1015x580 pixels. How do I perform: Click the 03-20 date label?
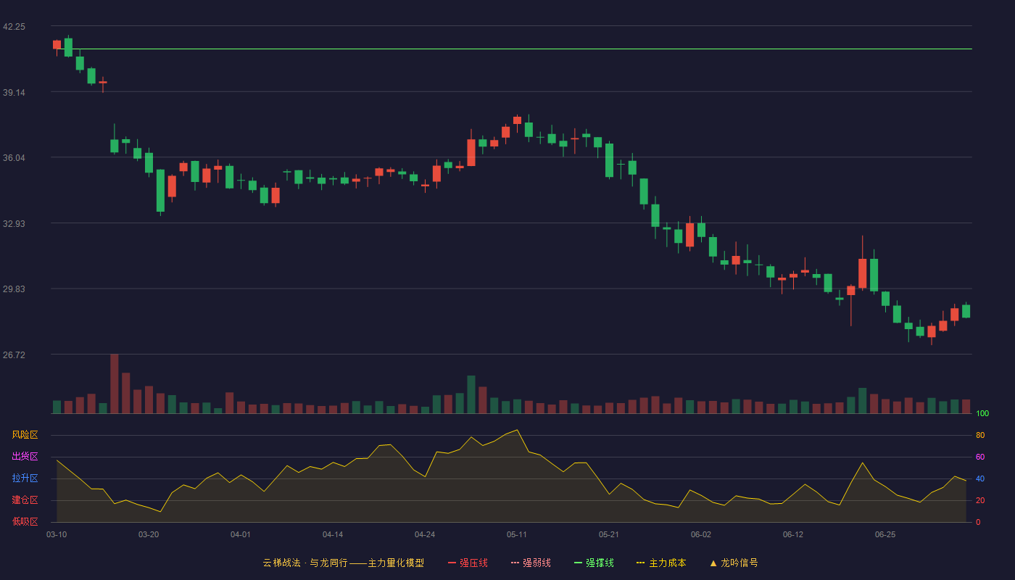(x=149, y=534)
